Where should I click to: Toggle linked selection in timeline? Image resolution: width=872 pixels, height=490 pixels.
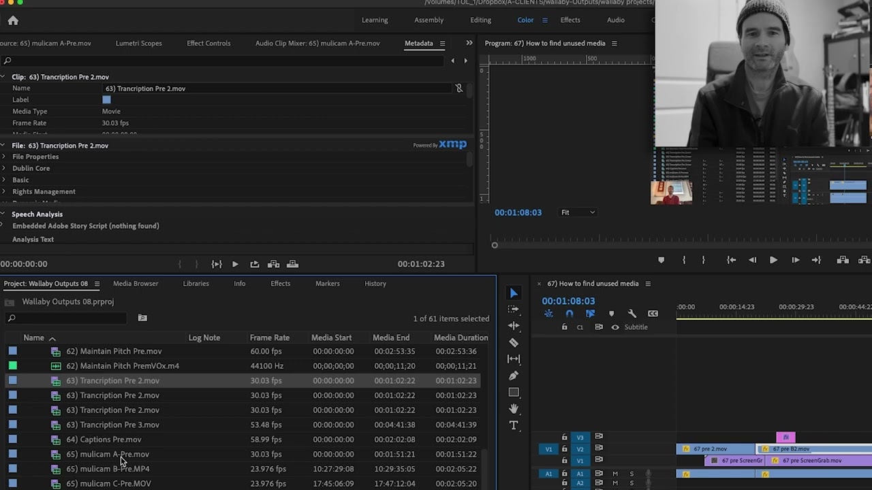[x=590, y=314]
